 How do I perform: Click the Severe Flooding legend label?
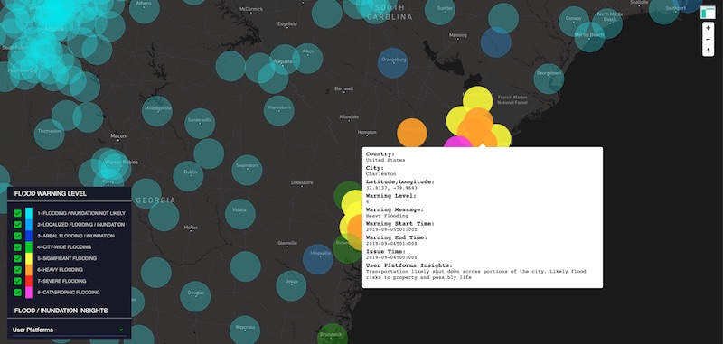[61, 281]
